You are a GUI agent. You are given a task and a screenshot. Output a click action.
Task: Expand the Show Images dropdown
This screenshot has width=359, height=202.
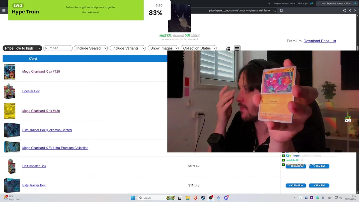click(x=163, y=48)
